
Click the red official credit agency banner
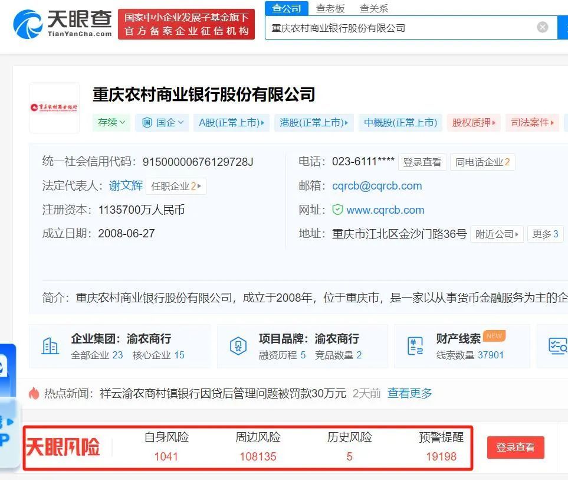(186, 24)
